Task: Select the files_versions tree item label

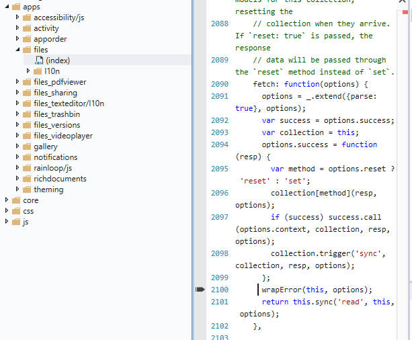Action: pyautogui.click(x=56, y=125)
